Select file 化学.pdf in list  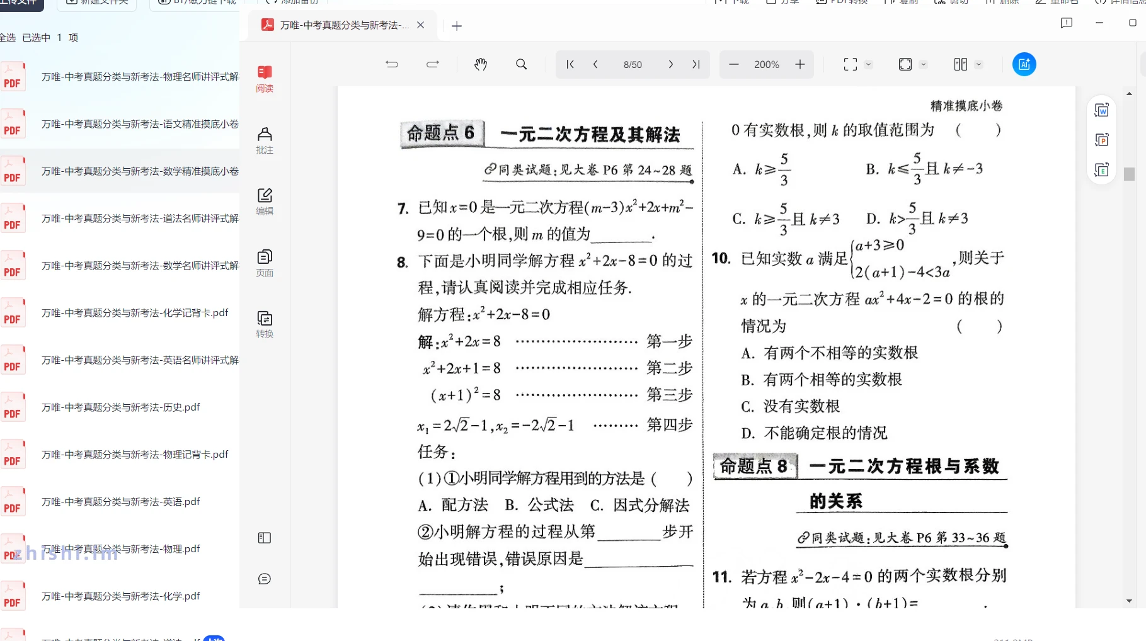(x=120, y=596)
